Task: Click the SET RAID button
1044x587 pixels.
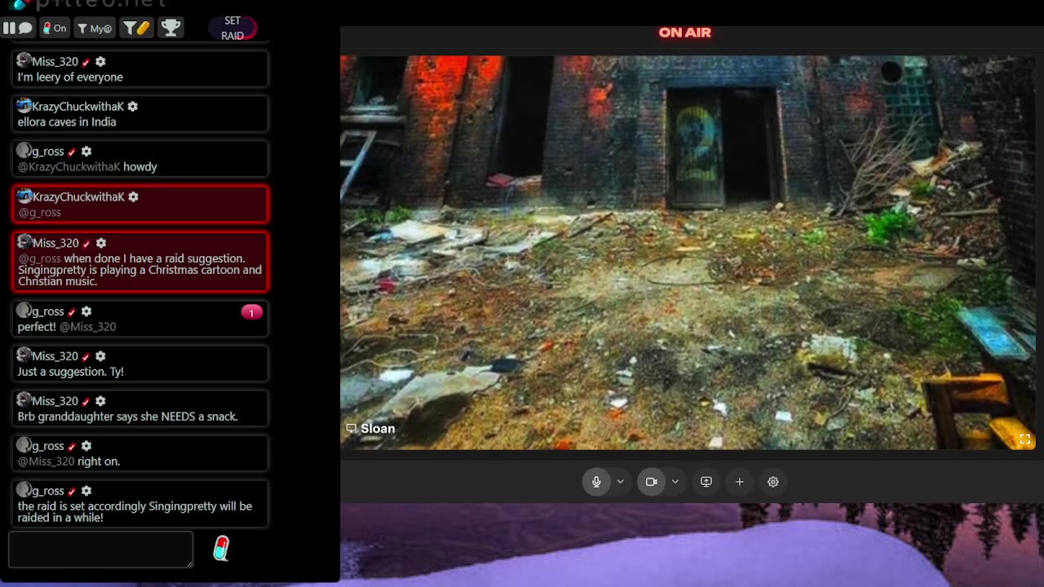Action: coord(232,29)
